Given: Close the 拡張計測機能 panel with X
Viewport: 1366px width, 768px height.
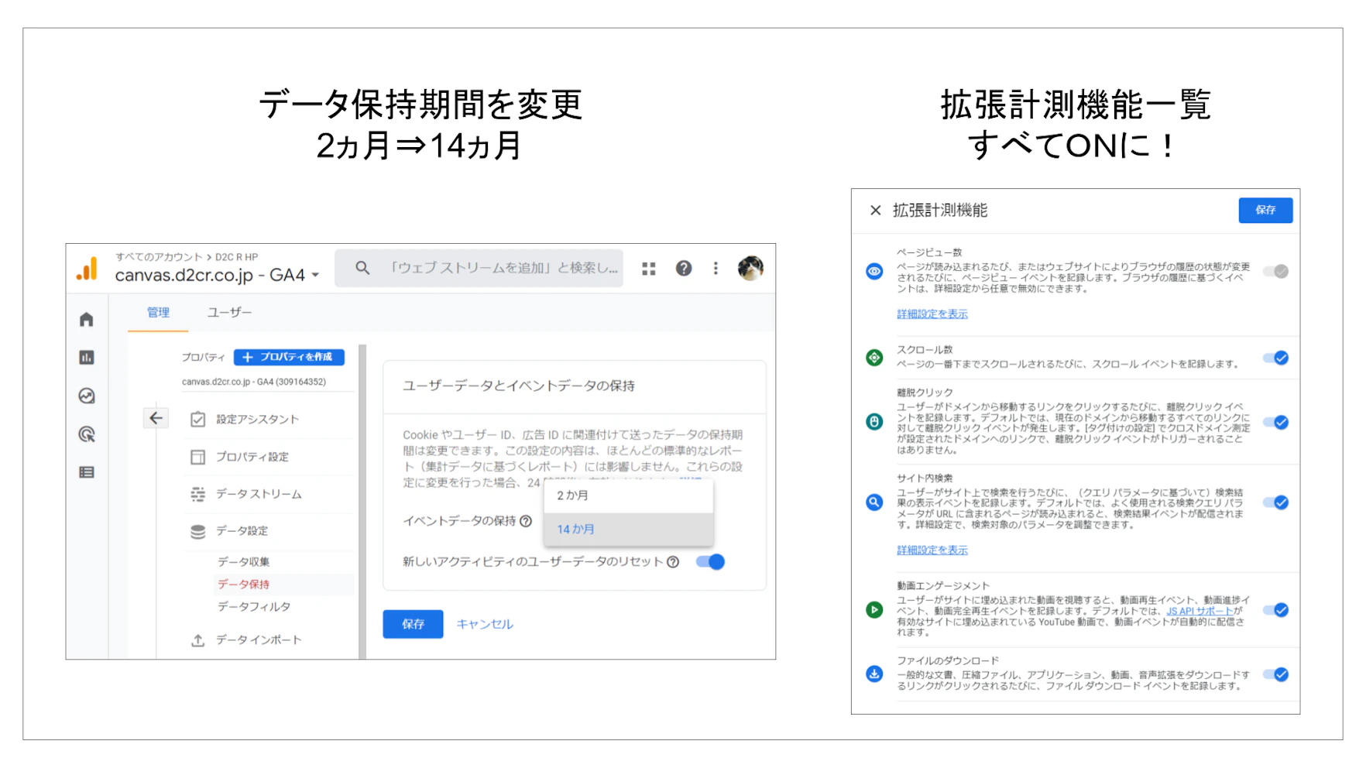Looking at the screenshot, I should tap(875, 211).
